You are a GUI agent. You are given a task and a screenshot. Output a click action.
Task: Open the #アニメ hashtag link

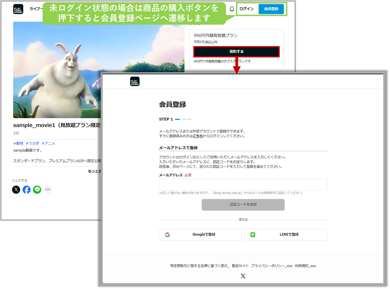(x=49, y=143)
